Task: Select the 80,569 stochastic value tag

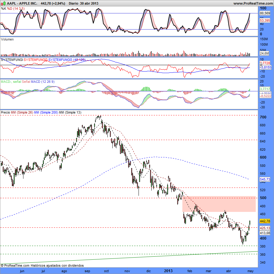Action: (265, 13)
